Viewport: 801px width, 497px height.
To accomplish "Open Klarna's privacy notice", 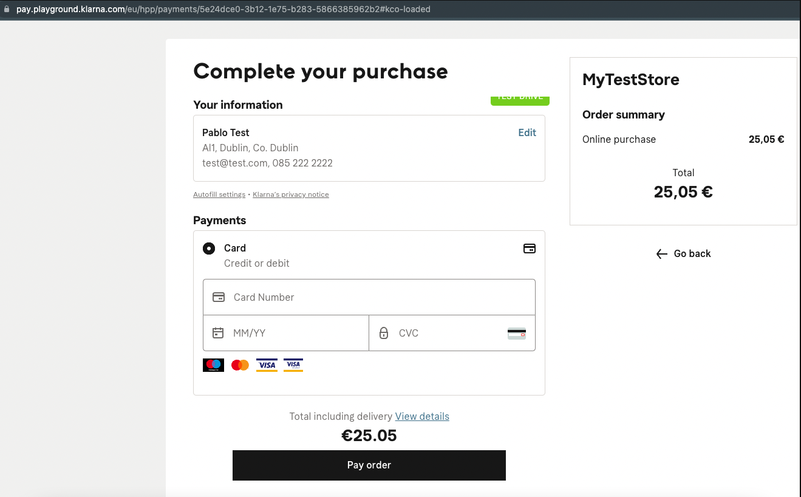I will pos(291,194).
